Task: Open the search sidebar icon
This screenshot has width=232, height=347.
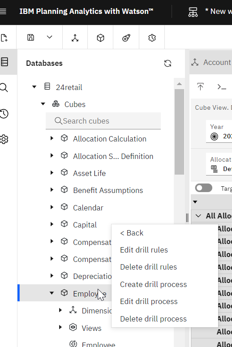Action: 4,88
